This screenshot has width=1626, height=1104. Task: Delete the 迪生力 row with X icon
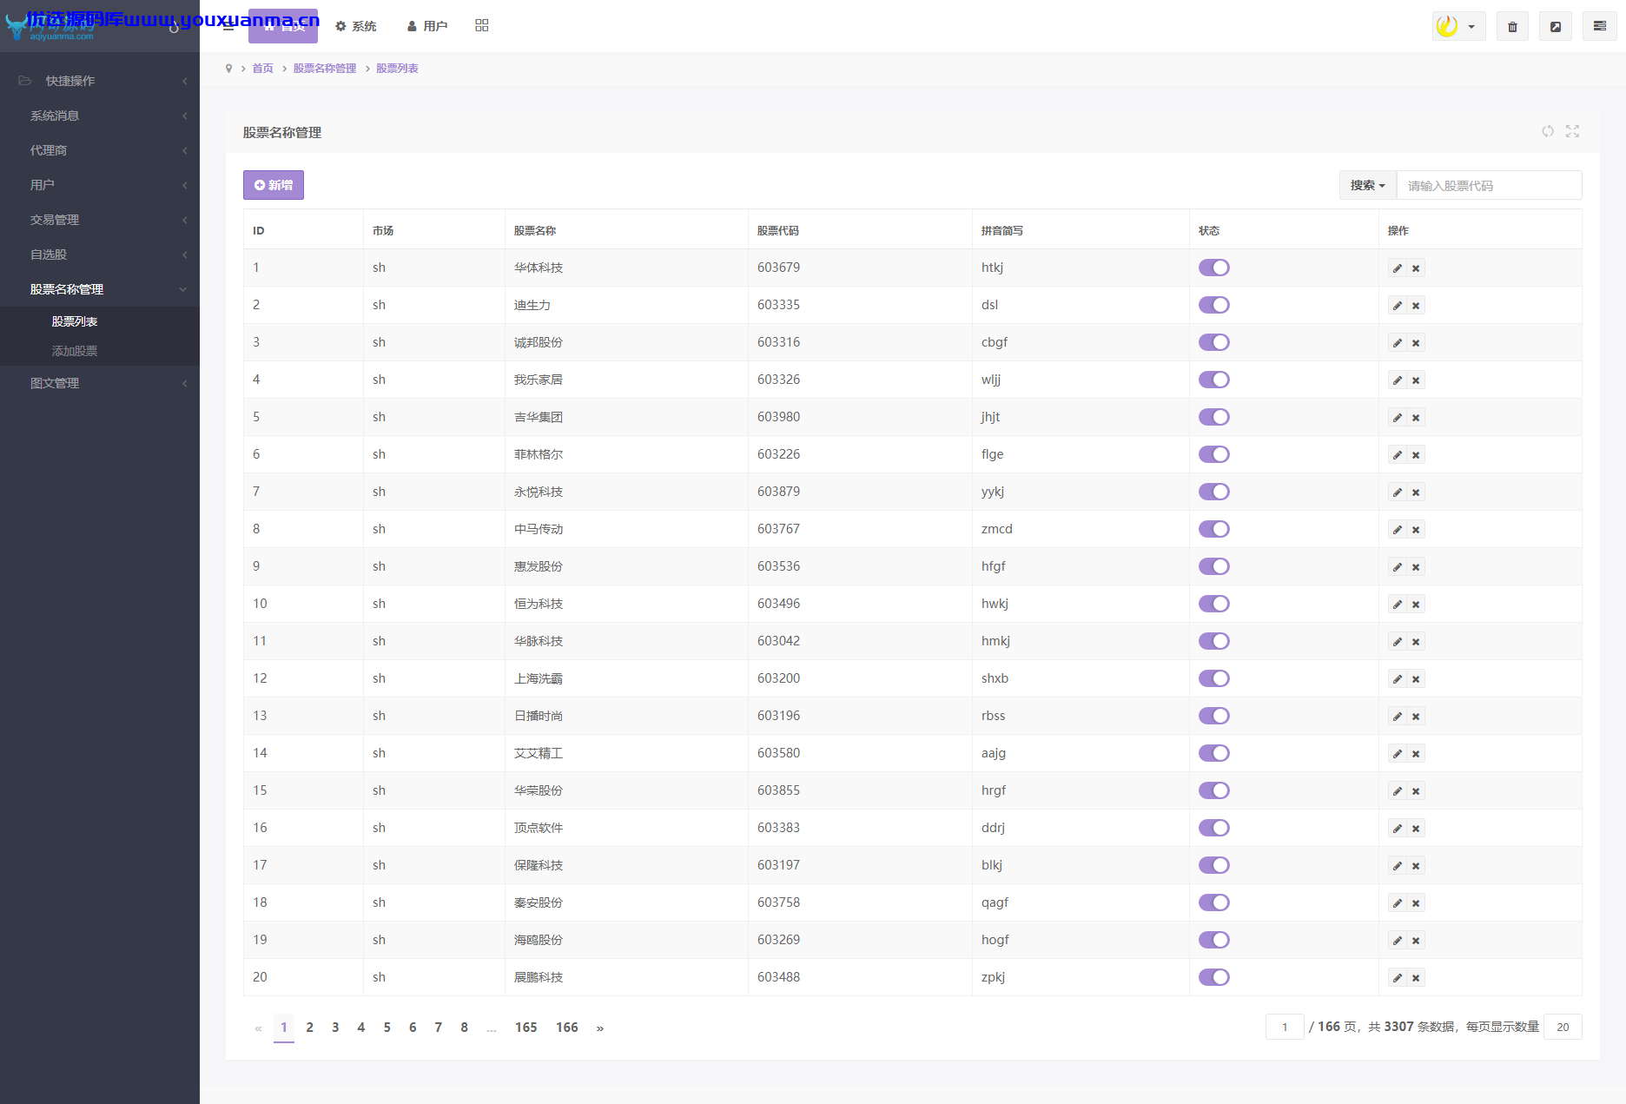1416,306
